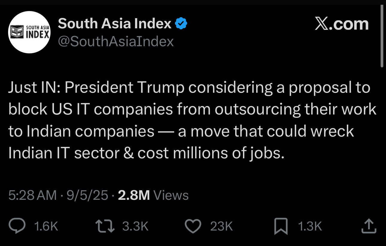The image size is (386, 246).
Task: Open the share upload arrow icon
Action: (368, 226)
